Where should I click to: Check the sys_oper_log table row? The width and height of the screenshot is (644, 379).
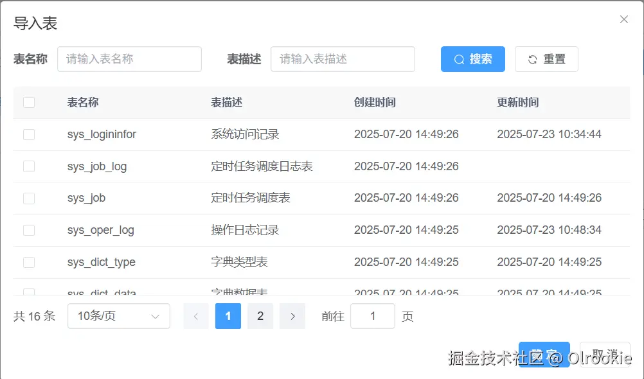click(x=28, y=230)
